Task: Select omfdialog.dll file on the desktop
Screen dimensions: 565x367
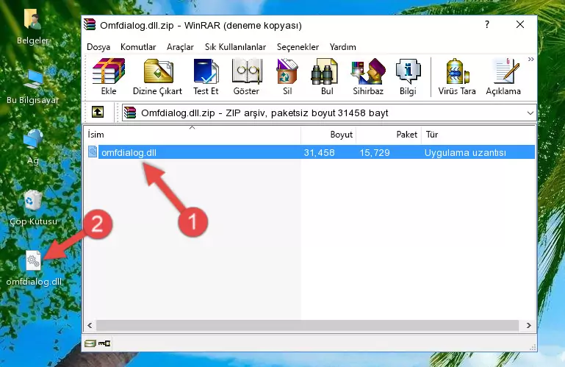Action: [x=34, y=268]
